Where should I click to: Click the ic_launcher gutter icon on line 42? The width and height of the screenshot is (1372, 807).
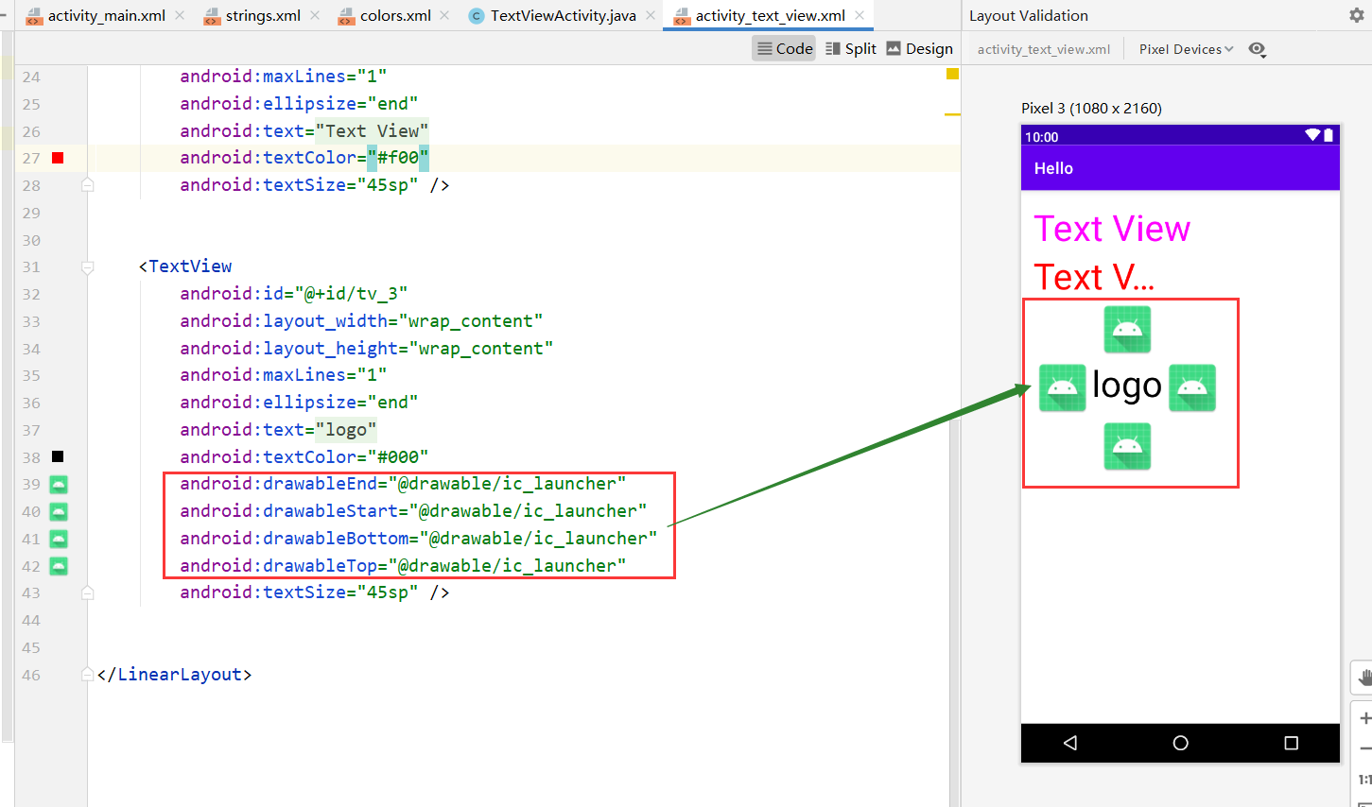coord(59,567)
